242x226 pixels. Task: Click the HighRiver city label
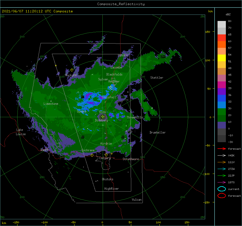coord(112,189)
